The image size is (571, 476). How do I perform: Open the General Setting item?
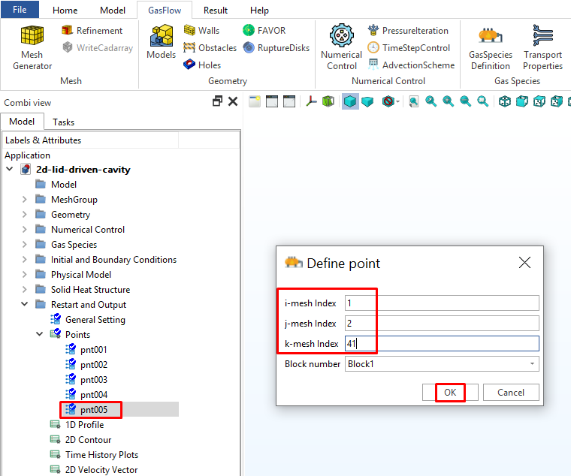(95, 319)
